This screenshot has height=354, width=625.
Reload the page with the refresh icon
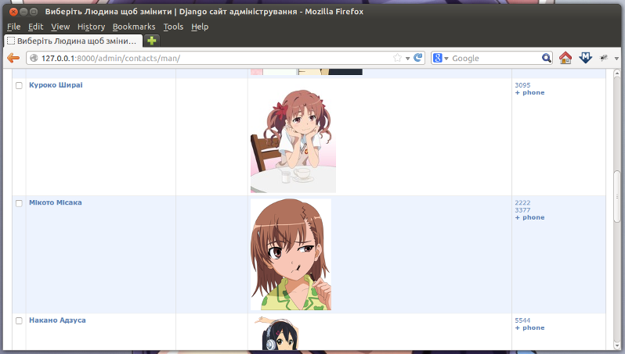tap(417, 58)
